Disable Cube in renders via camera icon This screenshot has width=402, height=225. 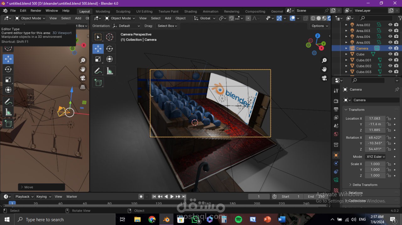[x=396, y=54]
